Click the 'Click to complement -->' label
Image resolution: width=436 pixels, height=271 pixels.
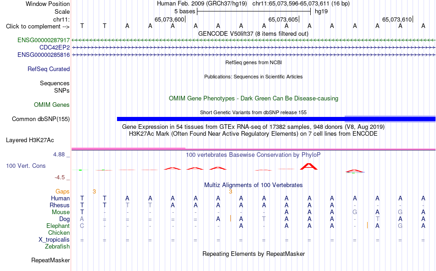(x=38, y=27)
